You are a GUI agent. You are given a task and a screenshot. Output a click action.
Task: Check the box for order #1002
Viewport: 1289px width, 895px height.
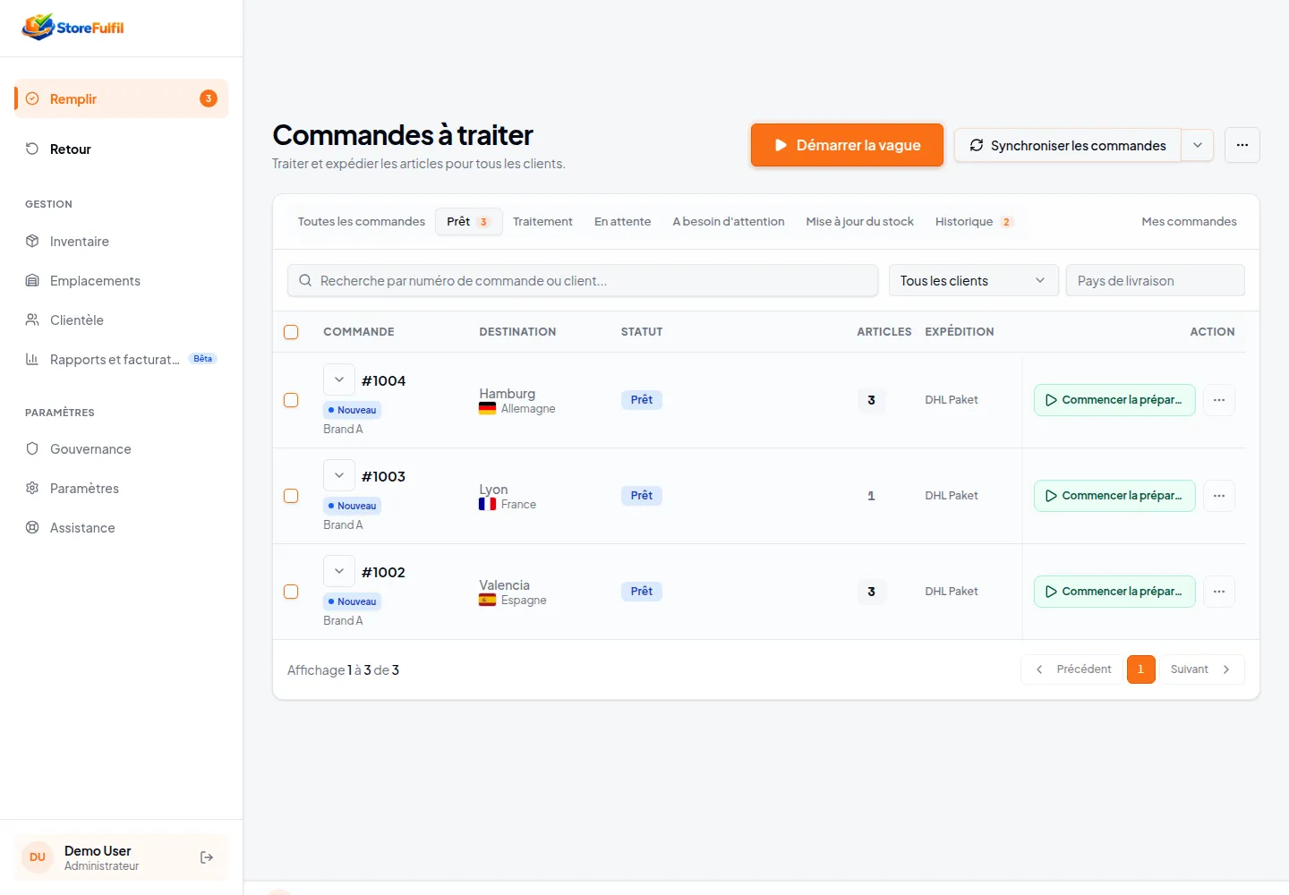[291, 592]
